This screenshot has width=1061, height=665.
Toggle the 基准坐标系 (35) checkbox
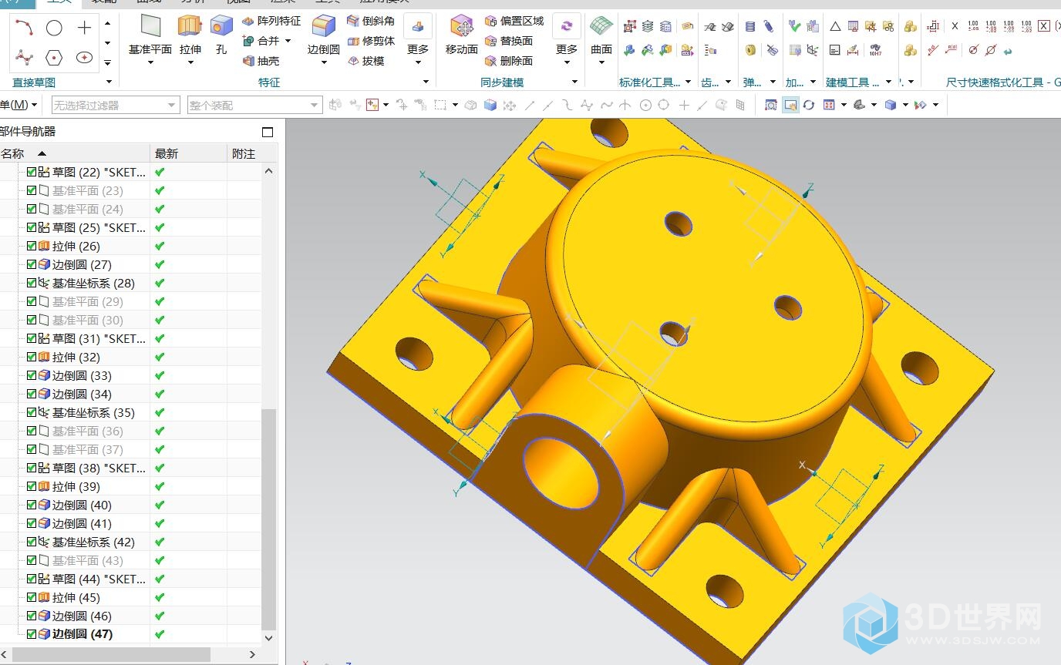click(32, 412)
